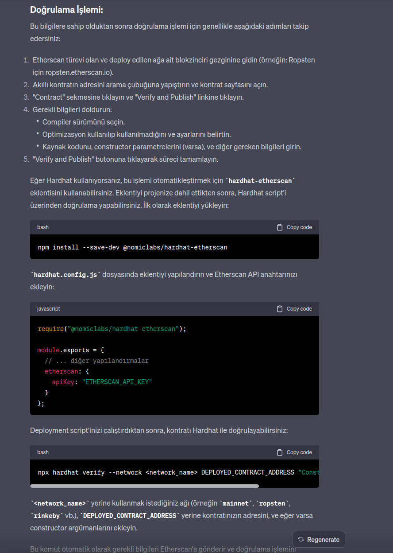Click sentence Deployment script'inizi çalıştırdıktan sonra
393x553 pixels.
point(159,430)
